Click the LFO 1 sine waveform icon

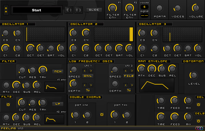(x=88, y=90)
